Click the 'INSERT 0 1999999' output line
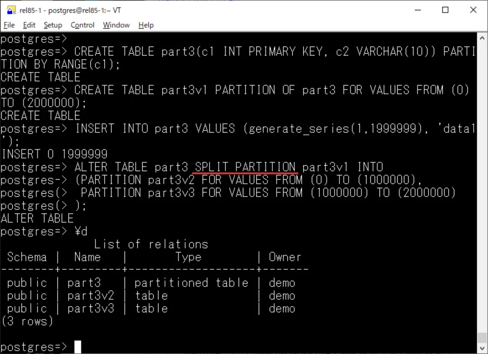This screenshot has height=354, width=488. [55, 154]
